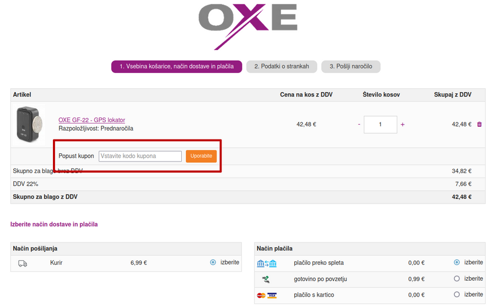Click the bank transfer icon

click(x=267, y=264)
